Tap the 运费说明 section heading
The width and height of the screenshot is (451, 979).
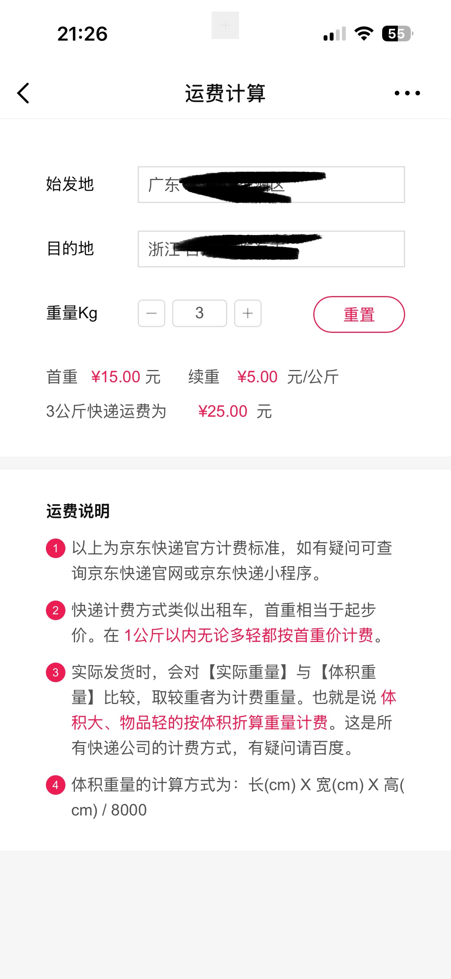[78, 511]
